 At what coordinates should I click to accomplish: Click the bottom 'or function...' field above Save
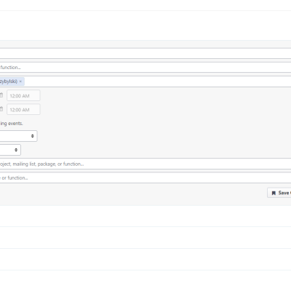pyautogui.click(x=145, y=178)
